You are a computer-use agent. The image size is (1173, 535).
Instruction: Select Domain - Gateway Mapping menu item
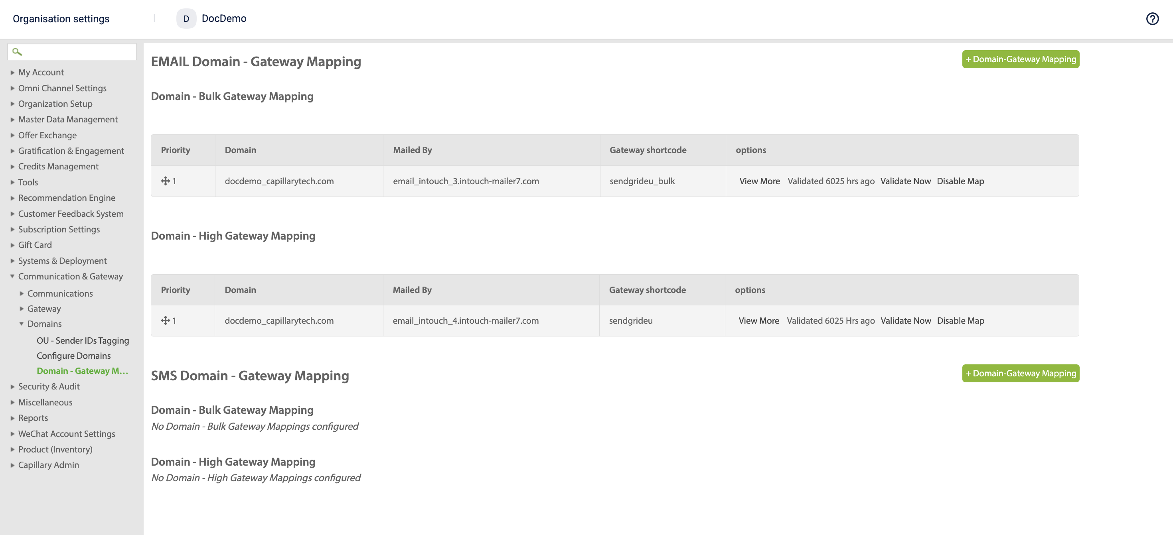[82, 371]
